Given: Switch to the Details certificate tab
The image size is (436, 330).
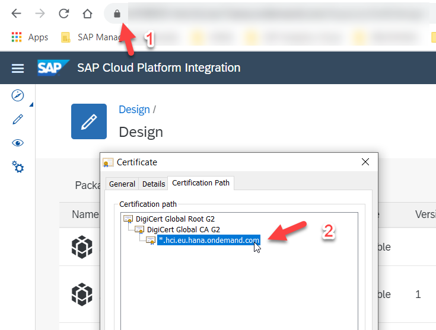Looking at the screenshot, I should [x=154, y=184].
